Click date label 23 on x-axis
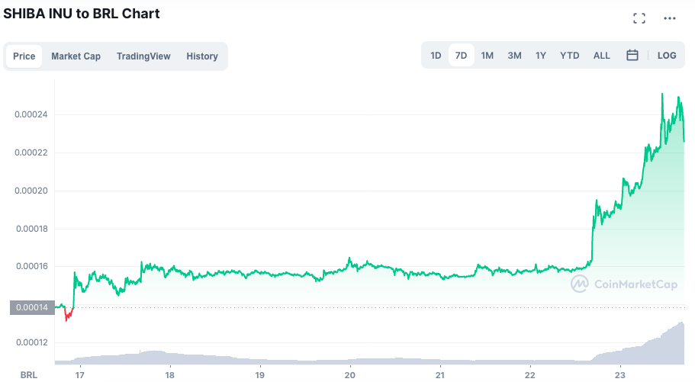Viewport: 695px width, 382px height. point(620,375)
